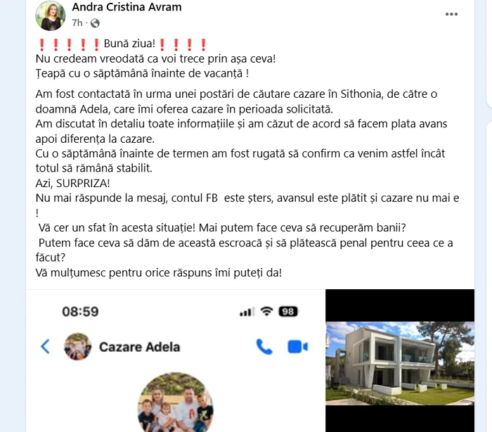
Task: Open the small Cazare Adela avatar
Action: tap(77, 347)
